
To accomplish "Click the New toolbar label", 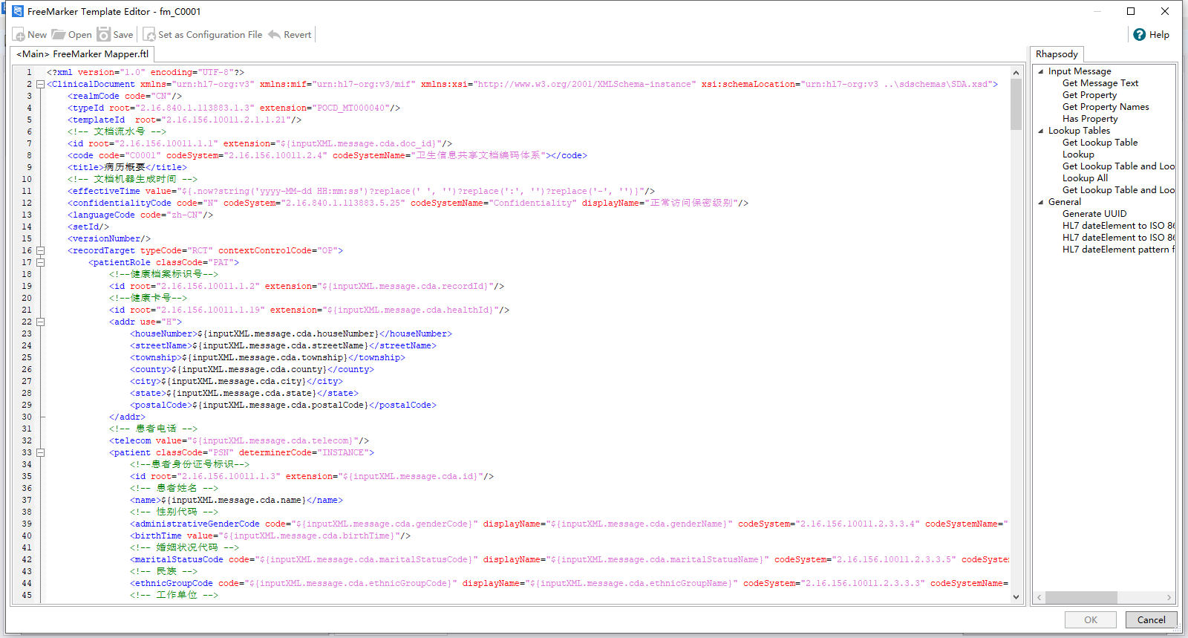I will [x=37, y=35].
